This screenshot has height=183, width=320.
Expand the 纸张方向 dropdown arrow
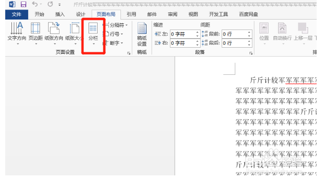(x=55, y=44)
